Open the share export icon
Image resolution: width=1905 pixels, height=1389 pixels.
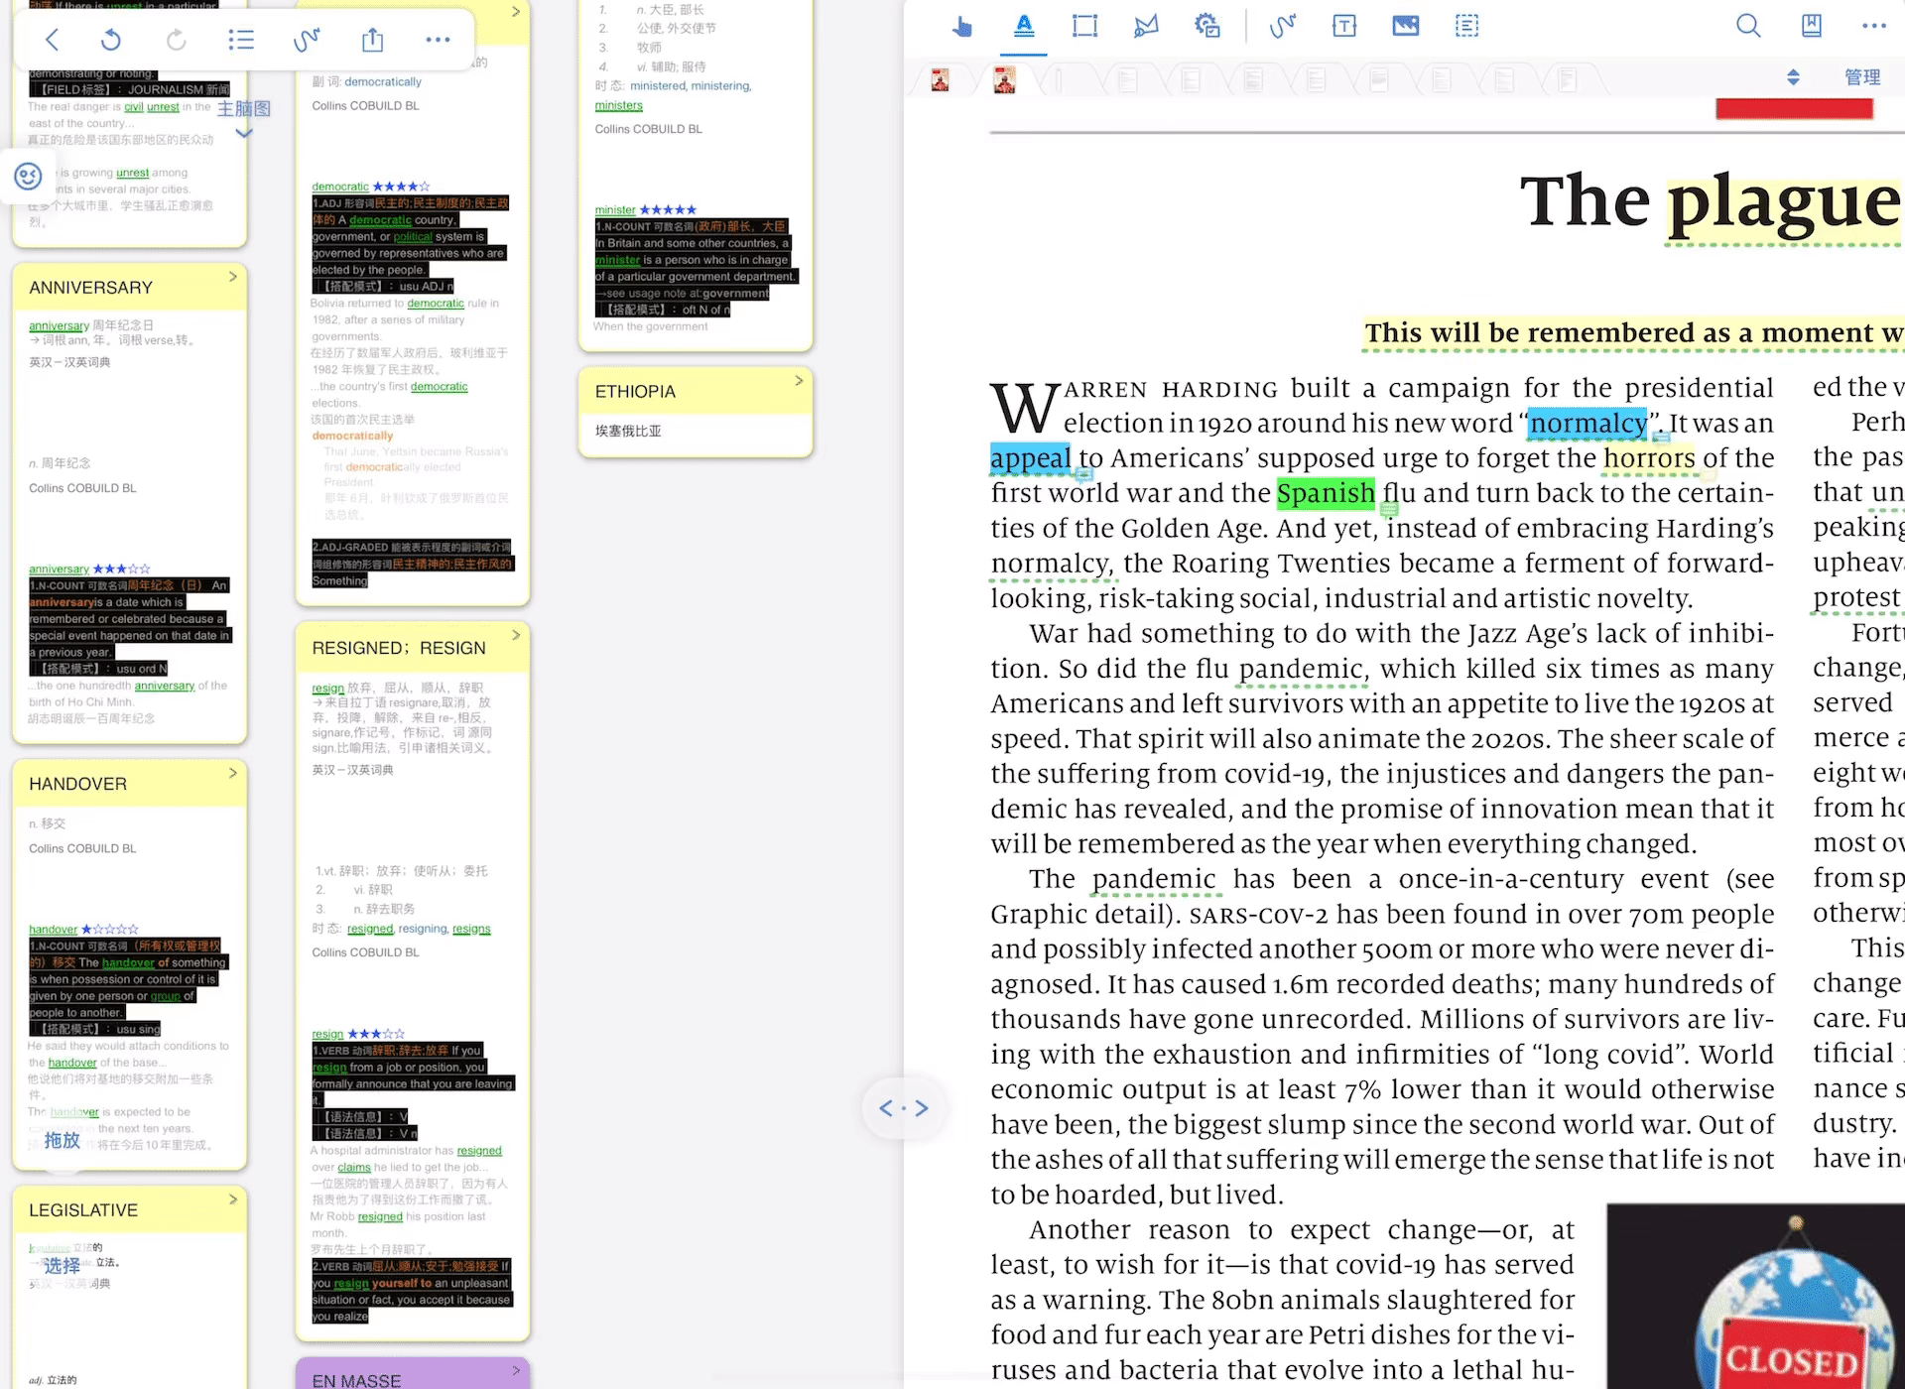pos(372,40)
